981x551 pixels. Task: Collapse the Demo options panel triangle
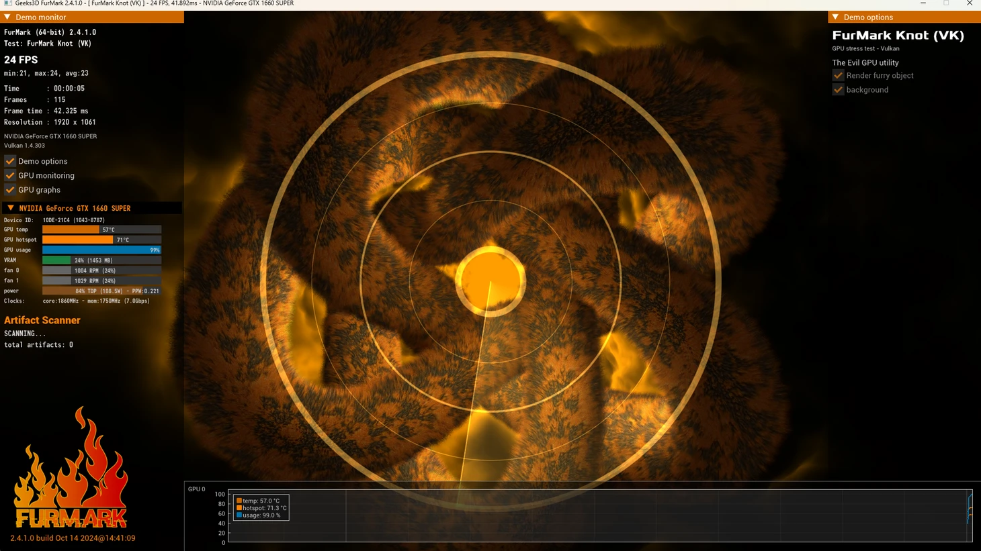pos(835,17)
